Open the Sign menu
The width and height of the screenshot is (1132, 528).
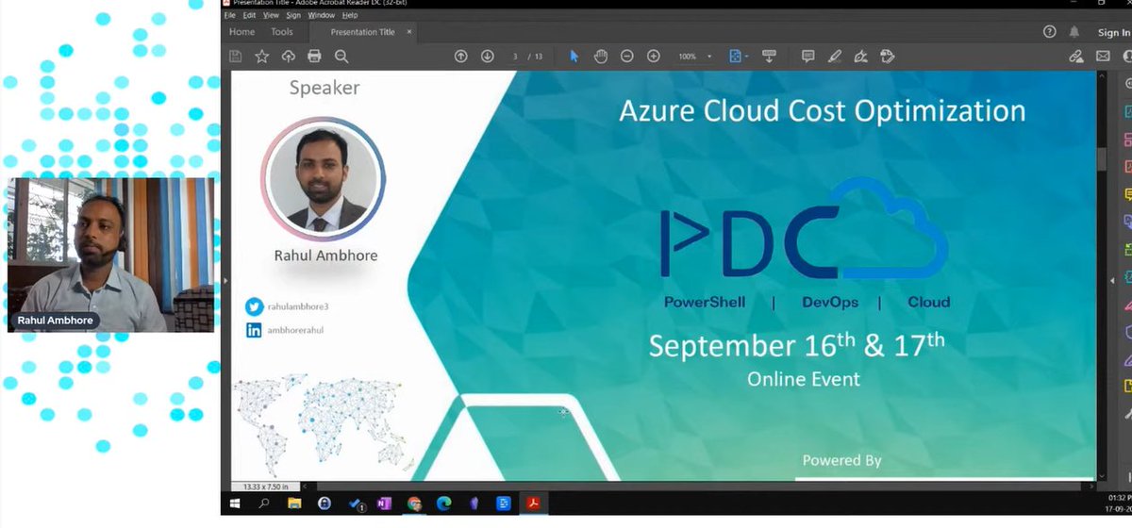pyautogui.click(x=293, y=15)
